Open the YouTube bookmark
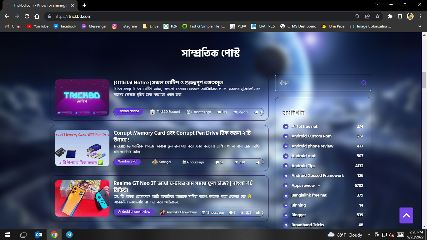 coord(38,26)
